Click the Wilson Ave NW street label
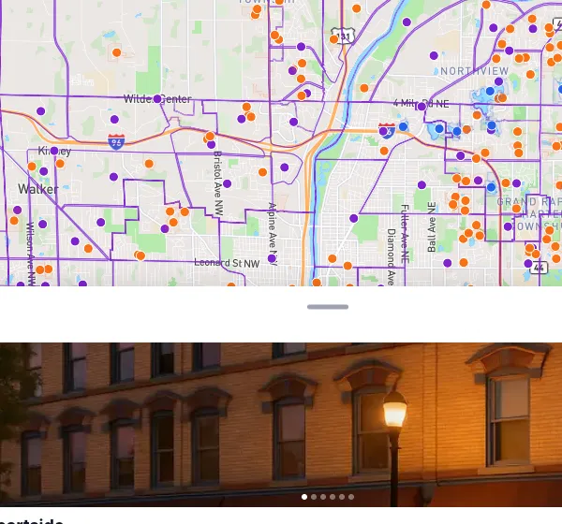 click(x=31, y=254)
